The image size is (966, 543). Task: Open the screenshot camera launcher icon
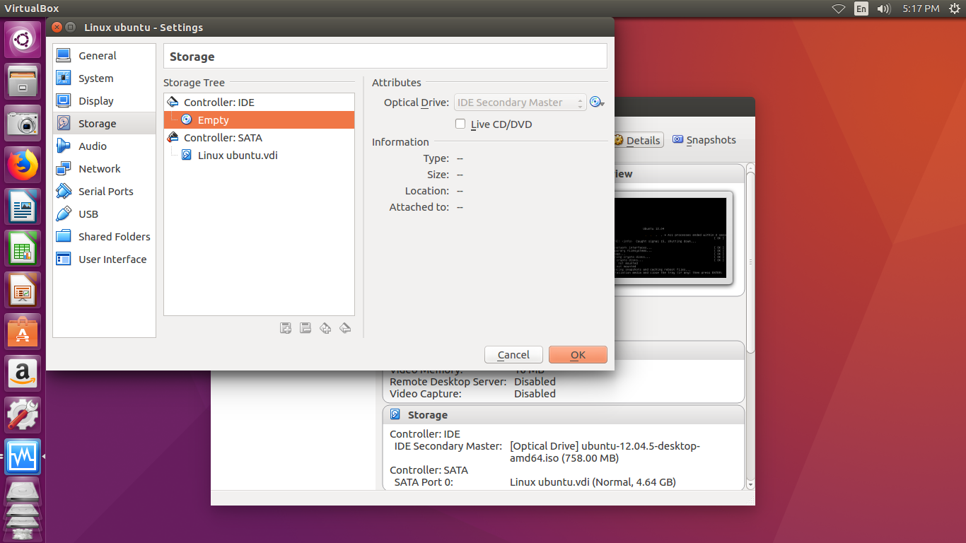pos(23,123)
